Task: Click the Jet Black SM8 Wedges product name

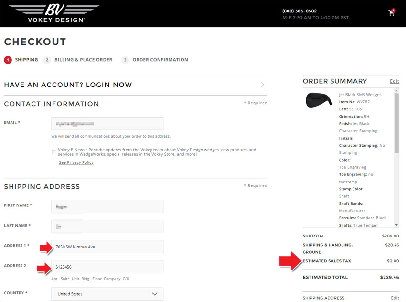Action: point(360,95)
